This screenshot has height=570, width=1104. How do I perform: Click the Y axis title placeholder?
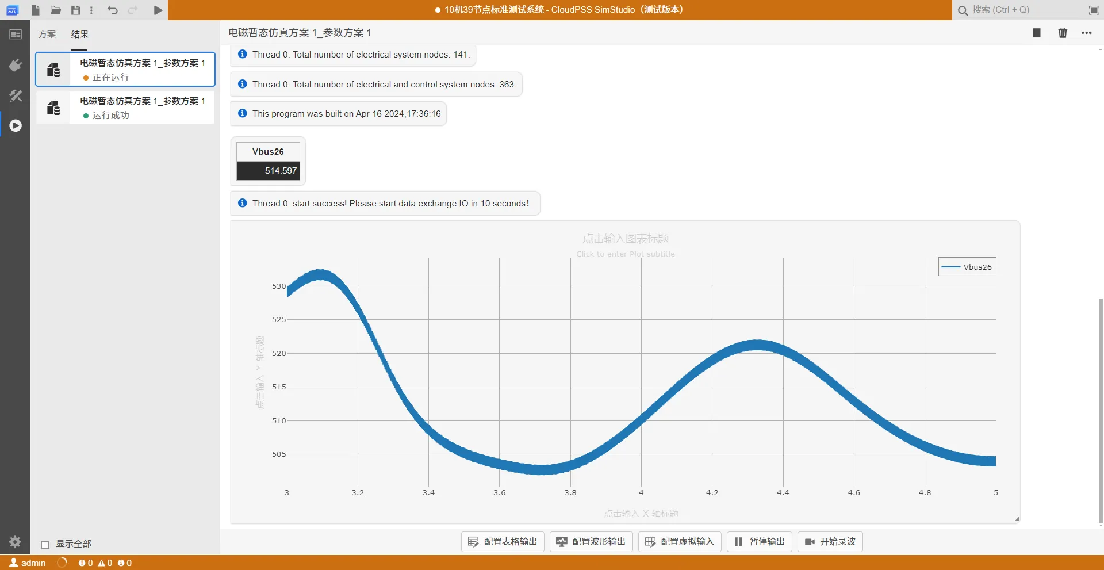(x=260, y=372)
